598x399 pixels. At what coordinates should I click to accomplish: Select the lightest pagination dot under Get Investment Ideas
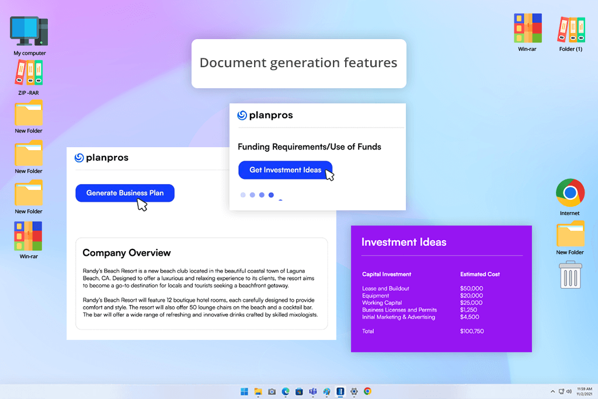point(243,195)
